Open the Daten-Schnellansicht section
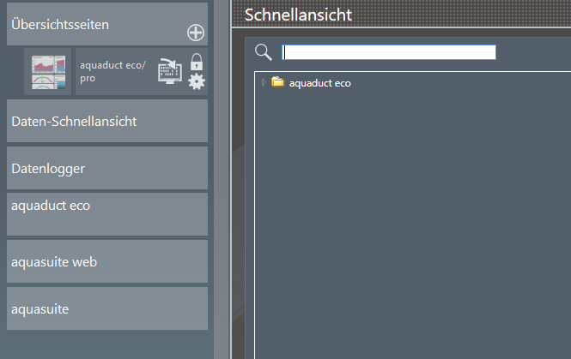 click(x=107, y=122)
